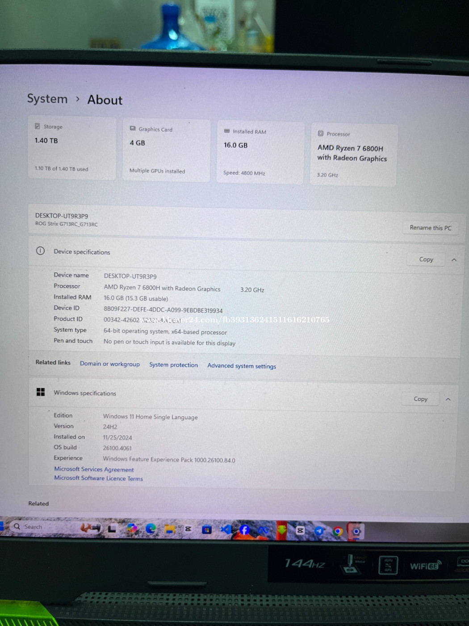The image size is (469, 626).
Task: Launch Google Chrome from the taskbar
Action: tap(338, 531)
